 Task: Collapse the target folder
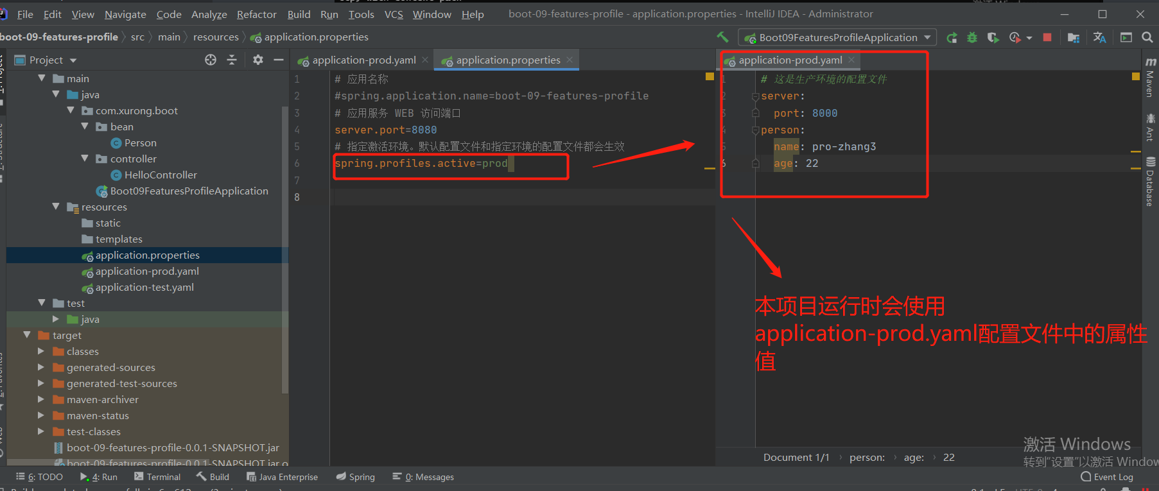pos(27,334)
